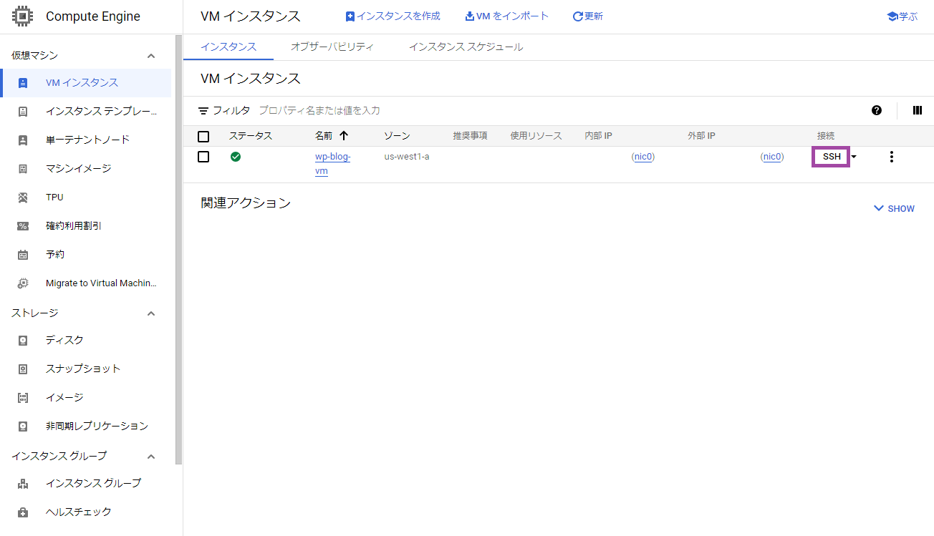Click the 推奨事項 column header
This screenshot has height=536, width=934.
tap(470, 136)
